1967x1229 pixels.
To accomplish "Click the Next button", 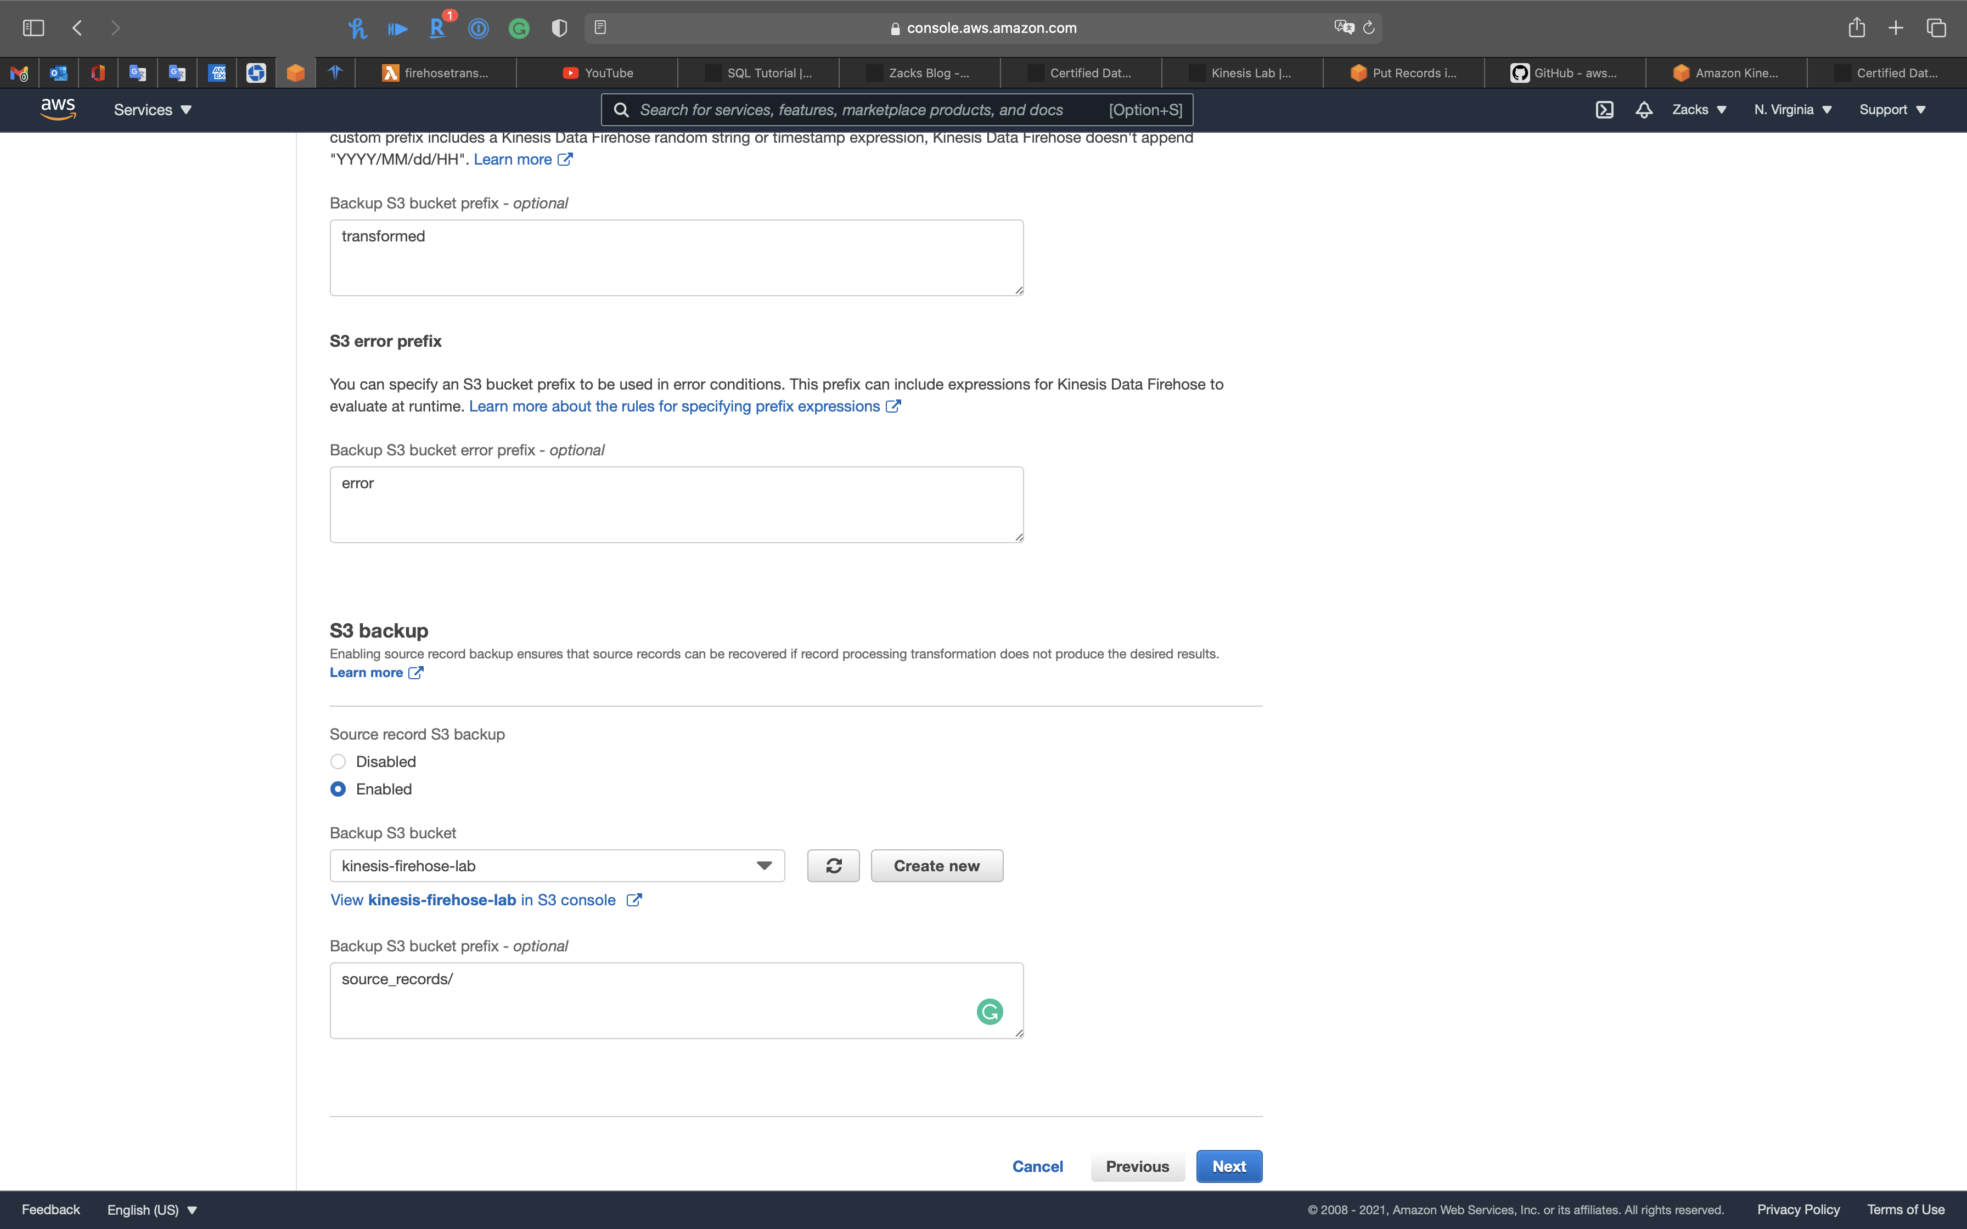I will pyautogui.click(x=1228, y=1166).
